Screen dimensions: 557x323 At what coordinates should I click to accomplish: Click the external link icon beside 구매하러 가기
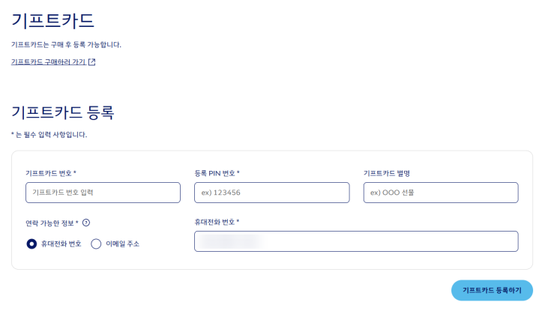coord(91,62)
